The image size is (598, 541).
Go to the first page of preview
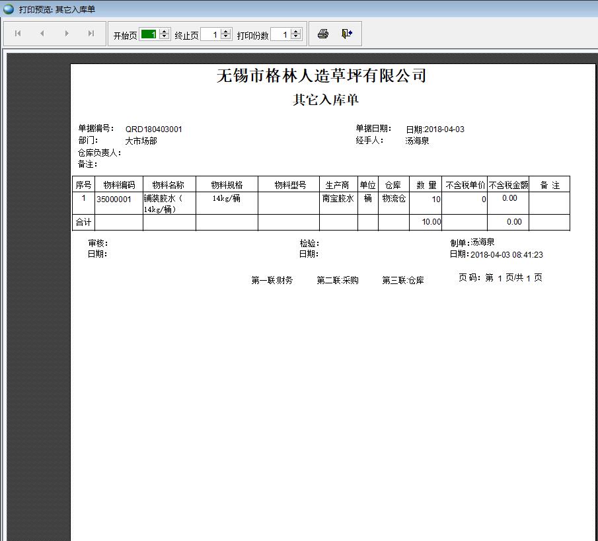(x=18, y=34)
